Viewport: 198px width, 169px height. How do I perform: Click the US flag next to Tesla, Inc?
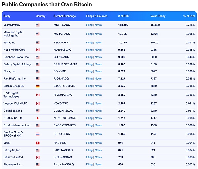[x=37, y=43]
